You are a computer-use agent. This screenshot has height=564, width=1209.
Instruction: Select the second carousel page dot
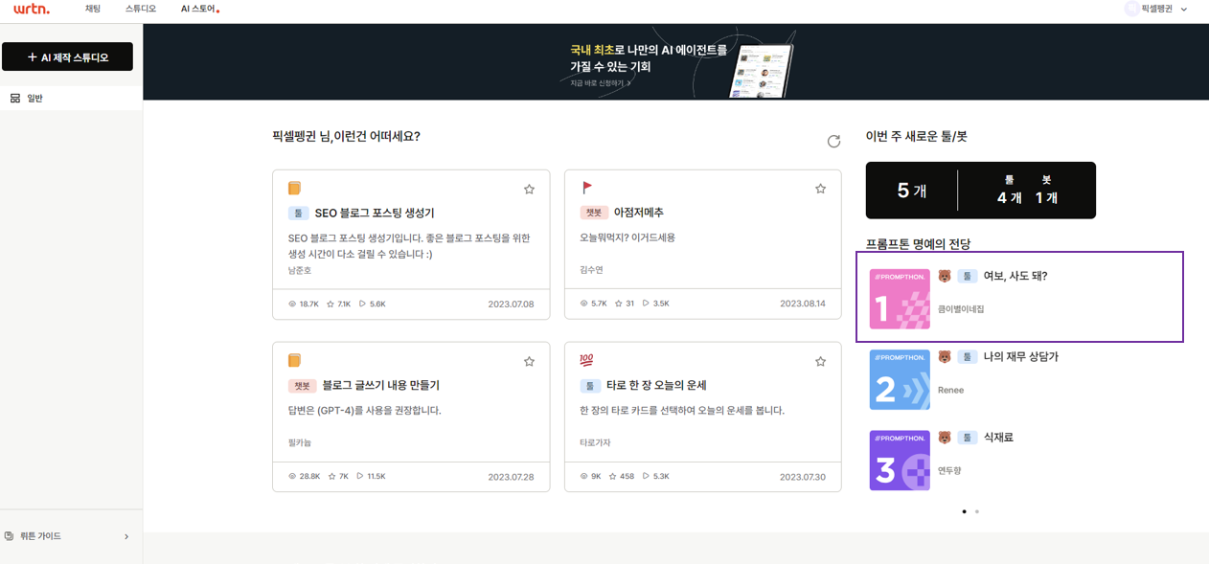tap(977, 511)
